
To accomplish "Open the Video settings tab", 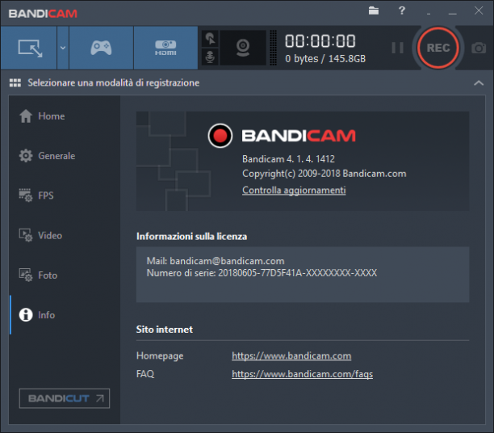I will [40, 235].
